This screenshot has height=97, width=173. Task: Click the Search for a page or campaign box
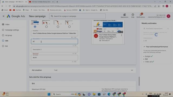[77, 16]
